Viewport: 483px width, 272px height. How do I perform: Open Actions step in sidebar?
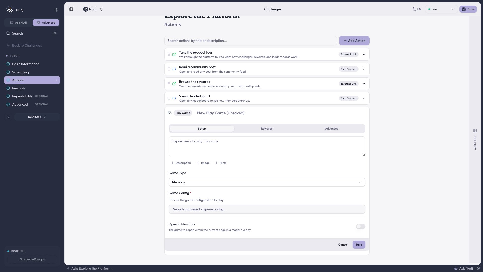(x=32, y=80)
